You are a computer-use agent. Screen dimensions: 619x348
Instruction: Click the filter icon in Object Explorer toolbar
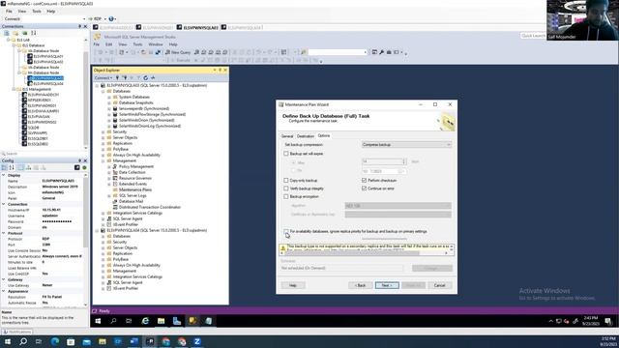[x=138, y=77]
